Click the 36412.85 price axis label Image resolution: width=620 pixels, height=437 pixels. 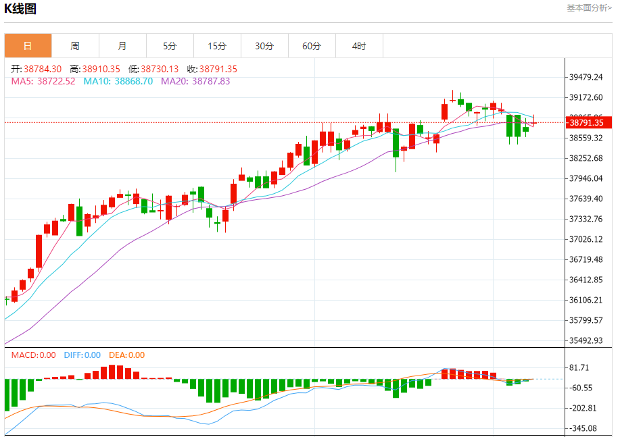click(x=586, y=280)
